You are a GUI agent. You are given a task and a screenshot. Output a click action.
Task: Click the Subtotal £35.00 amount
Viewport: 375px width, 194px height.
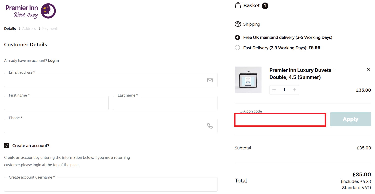point(364,148)
